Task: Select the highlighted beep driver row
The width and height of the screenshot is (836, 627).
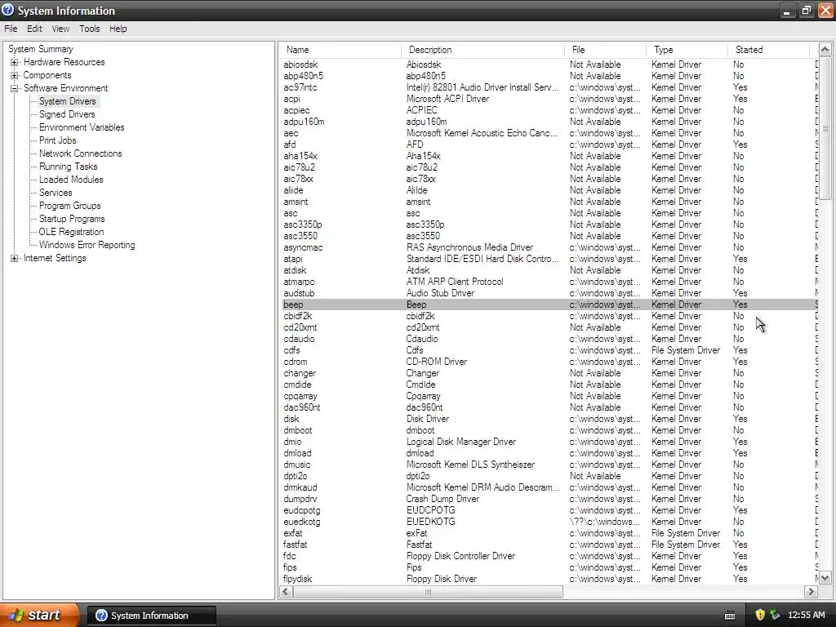Action: 549,305
